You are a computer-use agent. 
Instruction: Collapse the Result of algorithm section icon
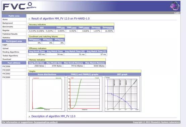(x=29, y=19)
